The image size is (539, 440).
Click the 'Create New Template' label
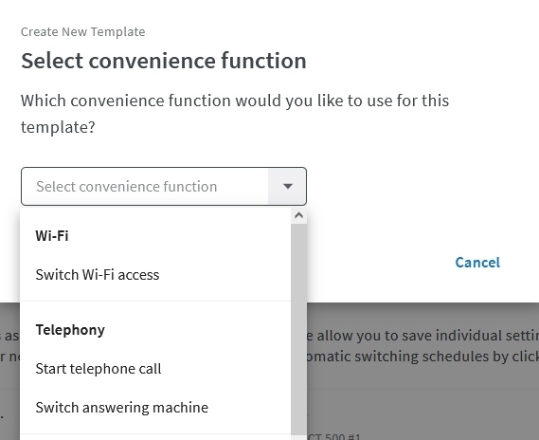click(x=82, y=31)
